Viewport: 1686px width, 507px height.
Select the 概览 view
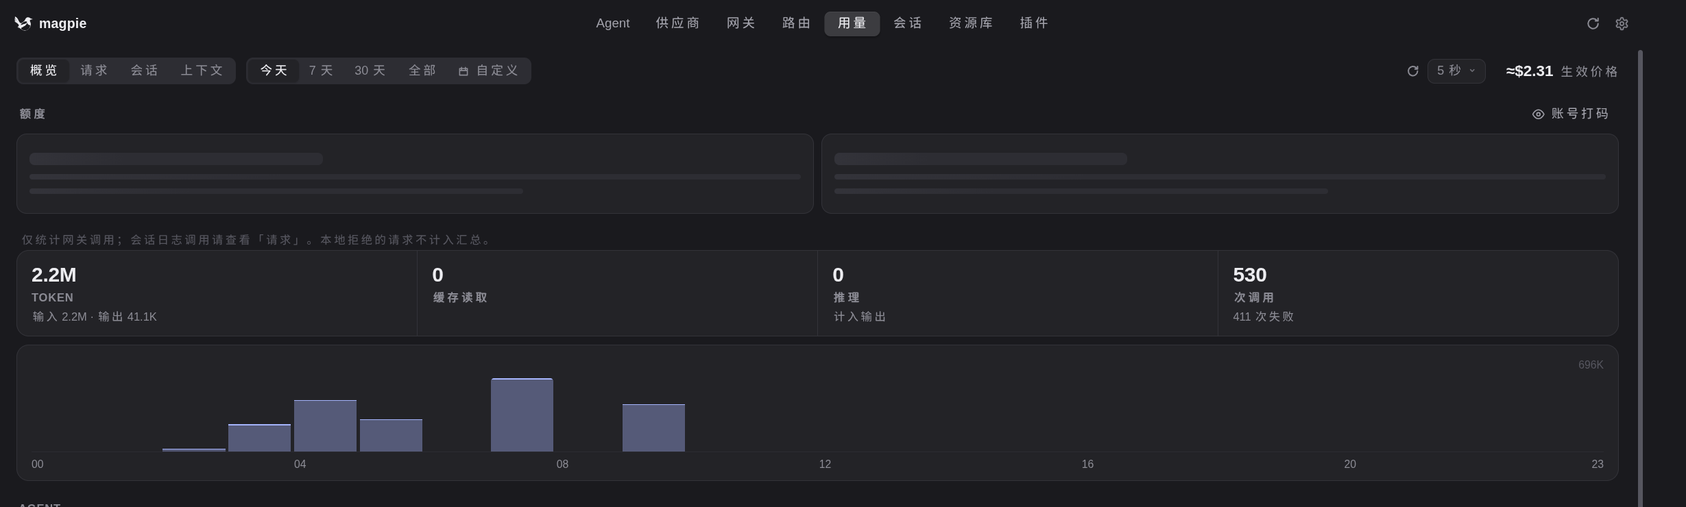click(44, 71)
